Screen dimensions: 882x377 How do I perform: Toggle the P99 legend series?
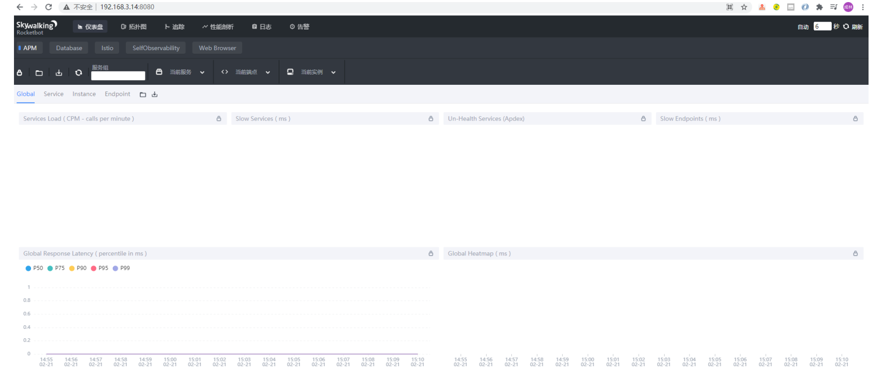(x=121, y=268)
